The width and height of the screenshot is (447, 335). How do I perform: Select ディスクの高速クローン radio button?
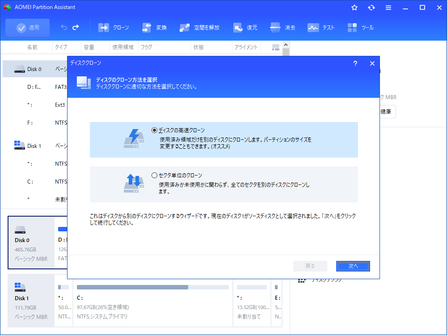(x=154, y=130)
